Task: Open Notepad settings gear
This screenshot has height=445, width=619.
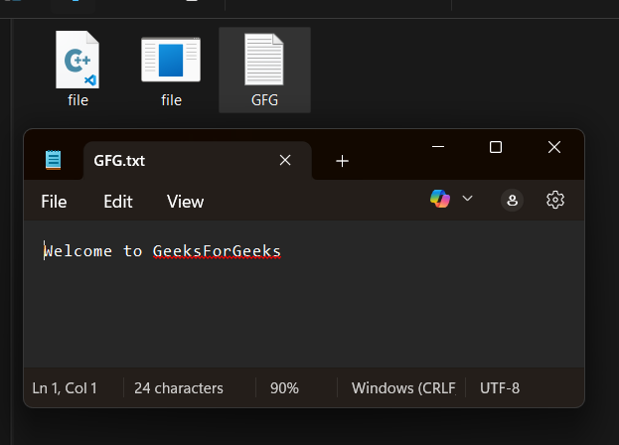Action: click(555, 200)
